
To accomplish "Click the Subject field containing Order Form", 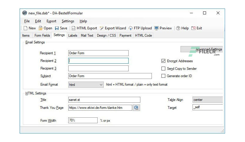I will click(x=110, y=76).
